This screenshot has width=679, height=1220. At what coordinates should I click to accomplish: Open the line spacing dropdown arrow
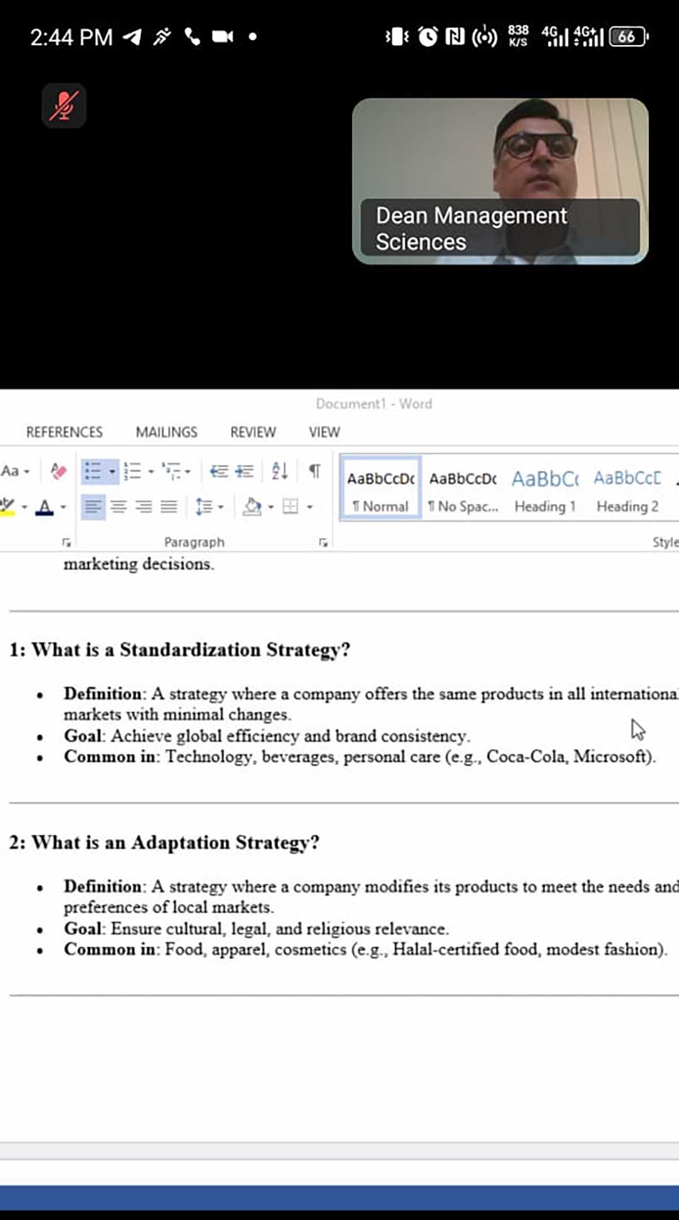(x=221, y=506)
